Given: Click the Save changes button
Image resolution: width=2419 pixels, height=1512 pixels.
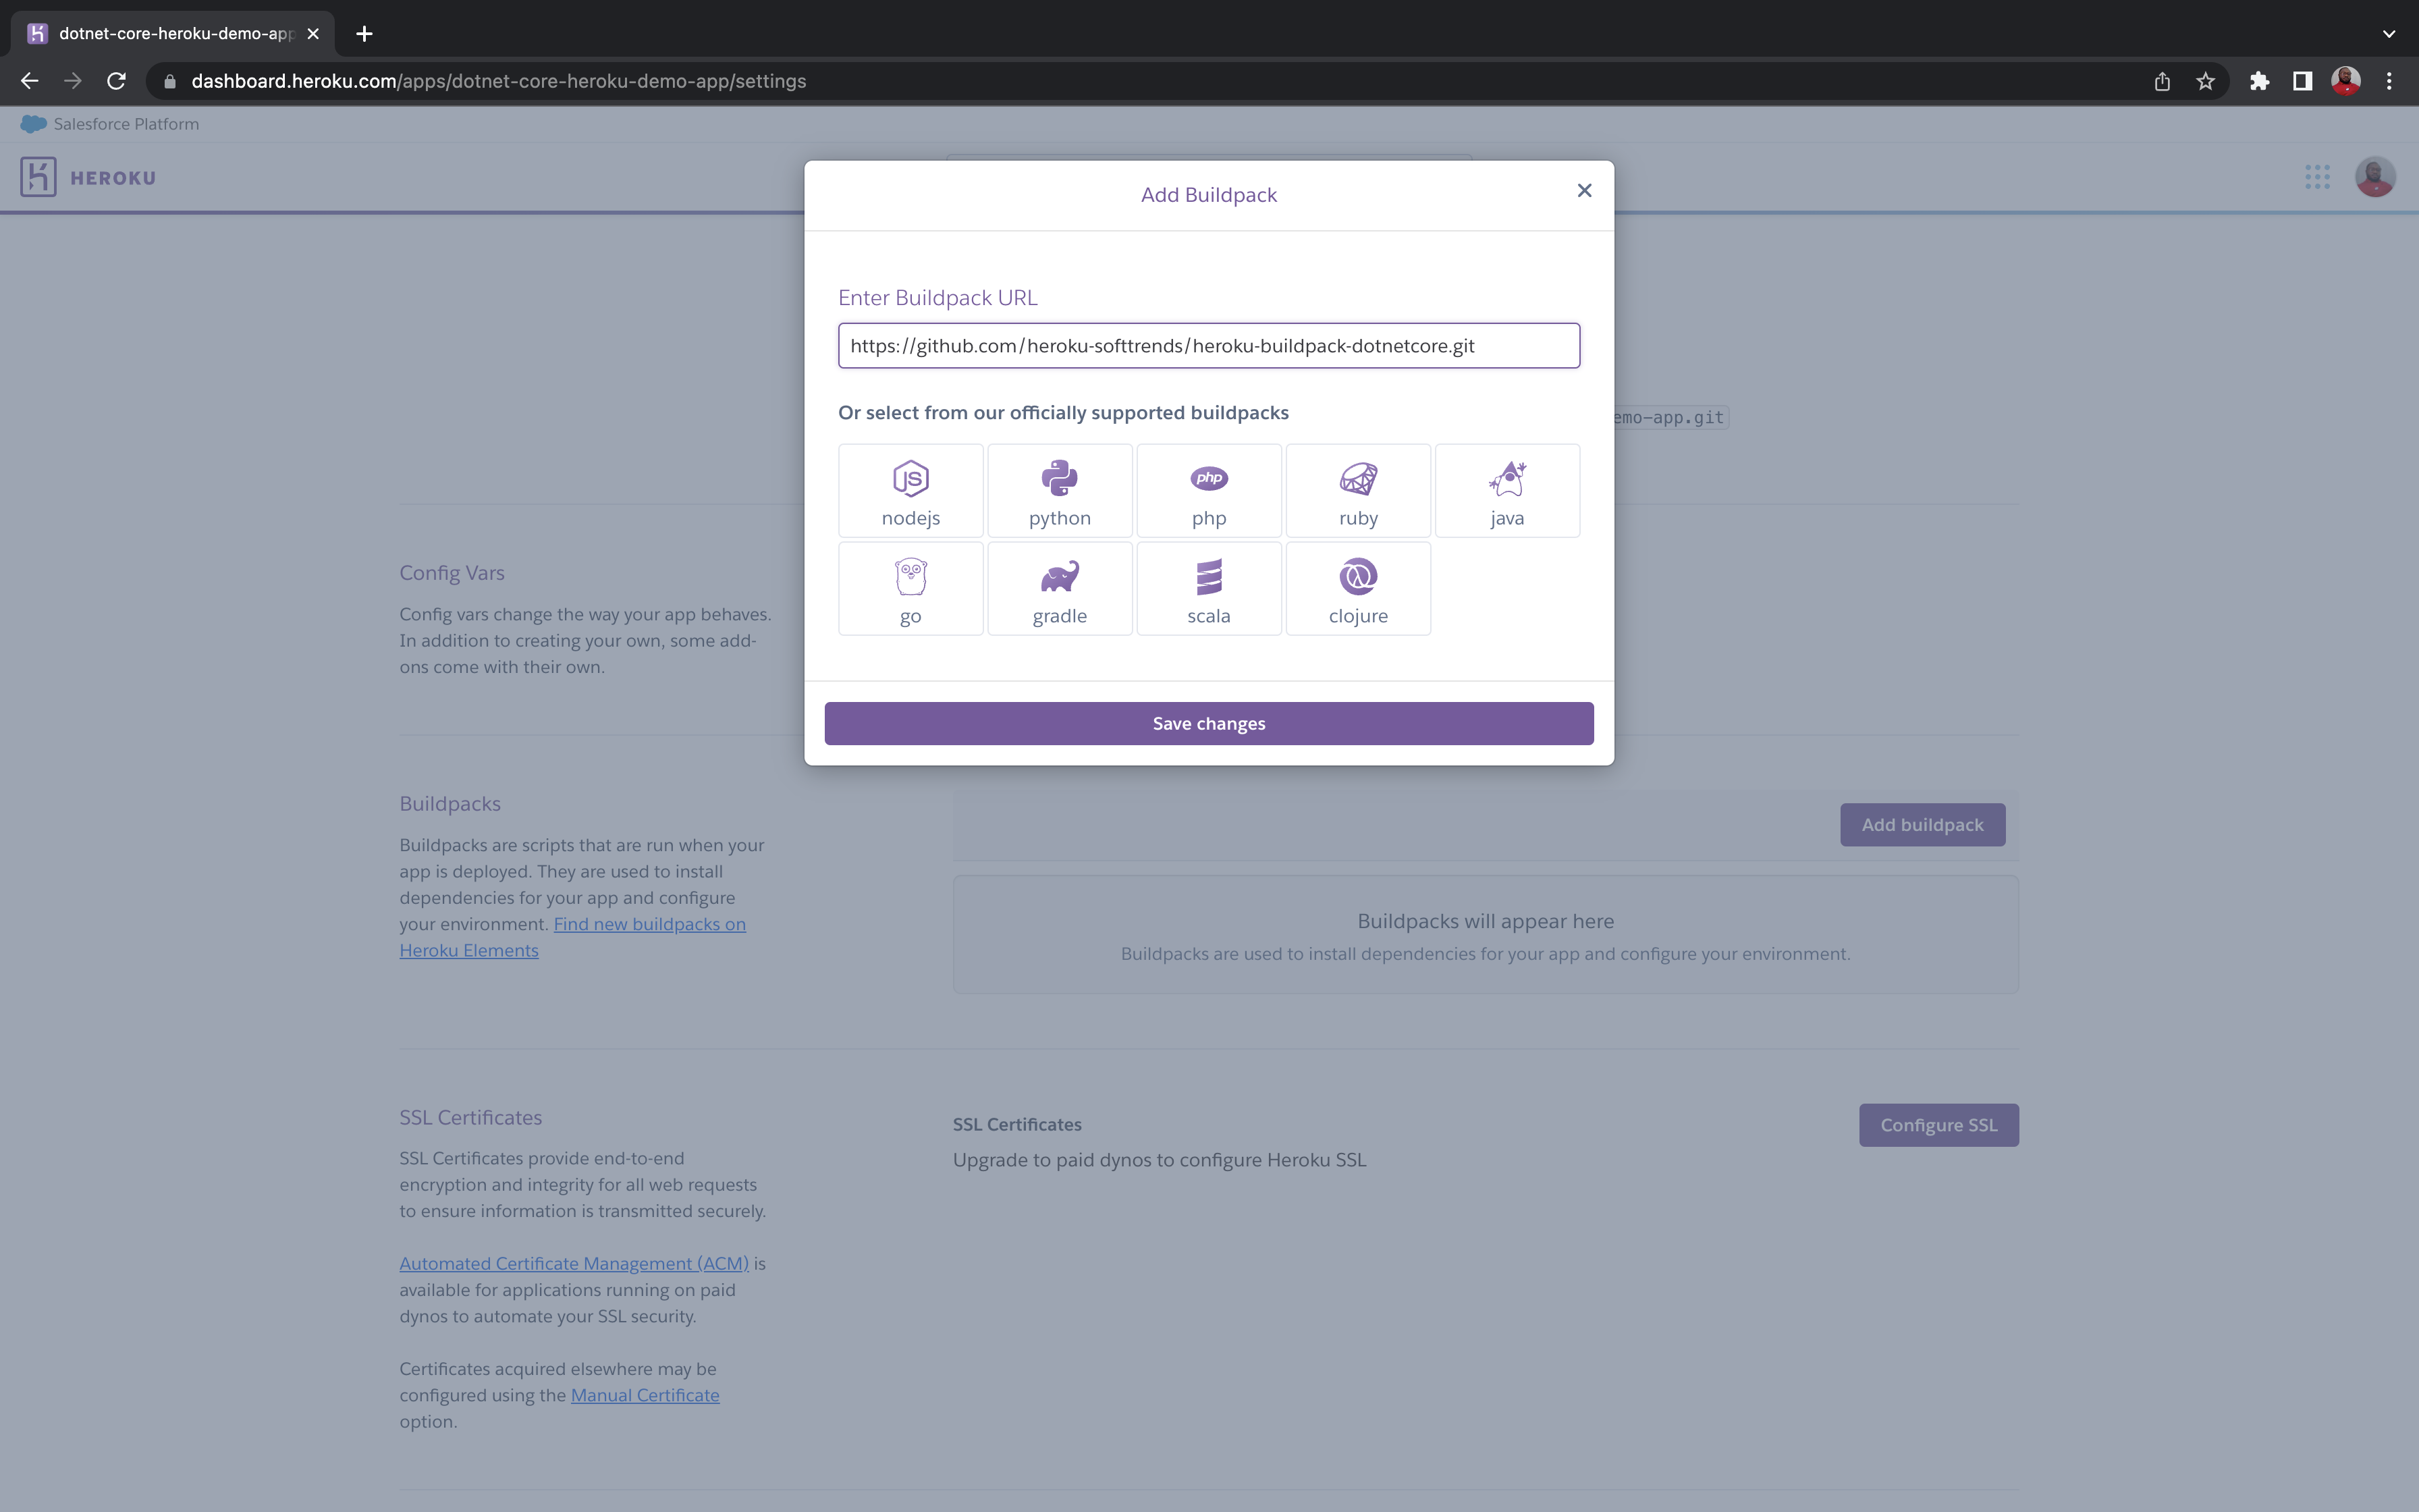Looking at the screenshot, I should 1209,723.
